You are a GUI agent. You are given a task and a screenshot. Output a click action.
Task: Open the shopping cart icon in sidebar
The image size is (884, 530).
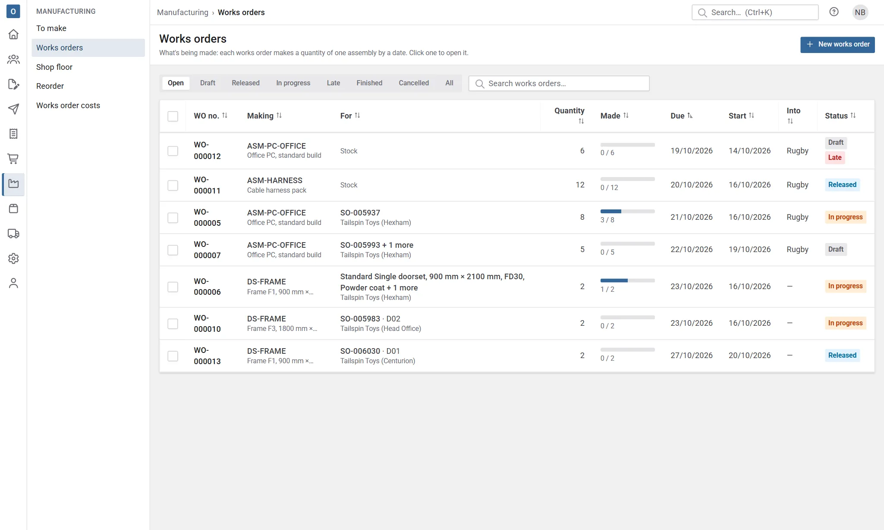13,159
